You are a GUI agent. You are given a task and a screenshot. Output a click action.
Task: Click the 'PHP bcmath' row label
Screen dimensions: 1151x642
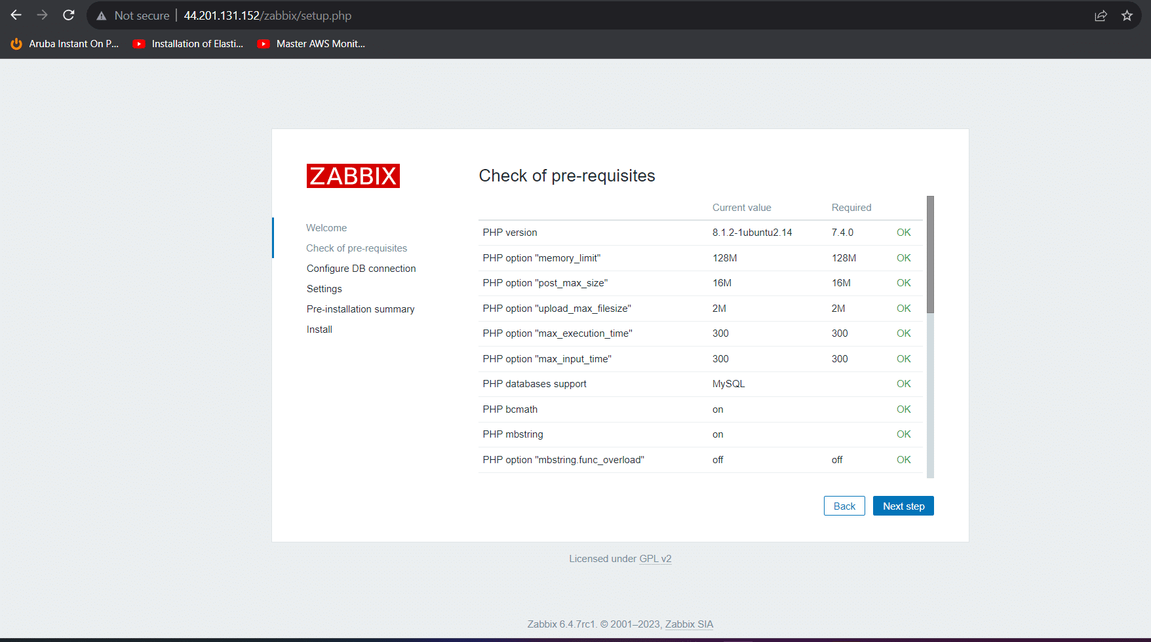[510, 409]
